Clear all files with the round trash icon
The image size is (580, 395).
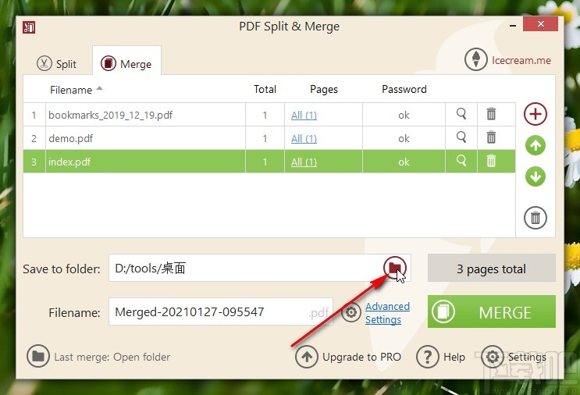coord(536,218)
